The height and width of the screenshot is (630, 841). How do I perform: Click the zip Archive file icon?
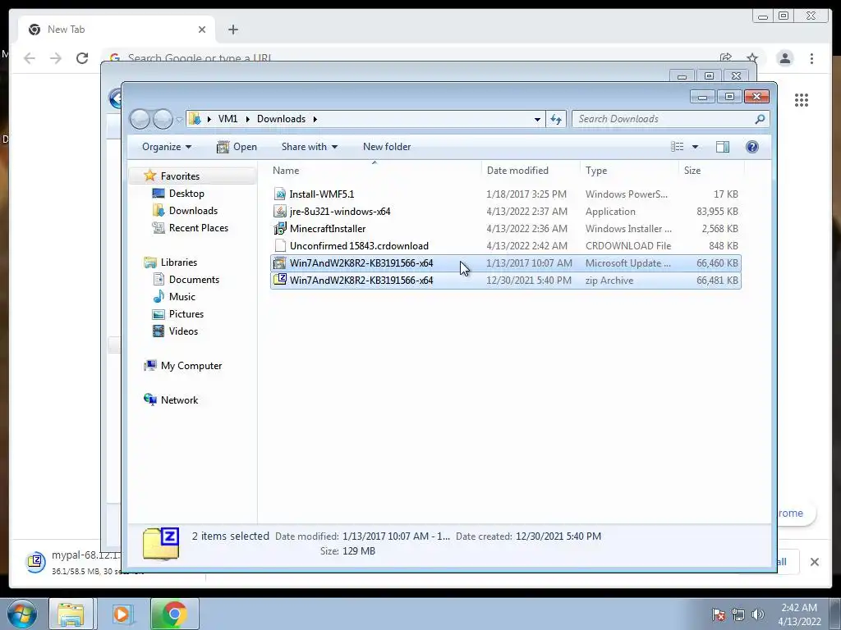pyautogui.click(x=279, y=281)
